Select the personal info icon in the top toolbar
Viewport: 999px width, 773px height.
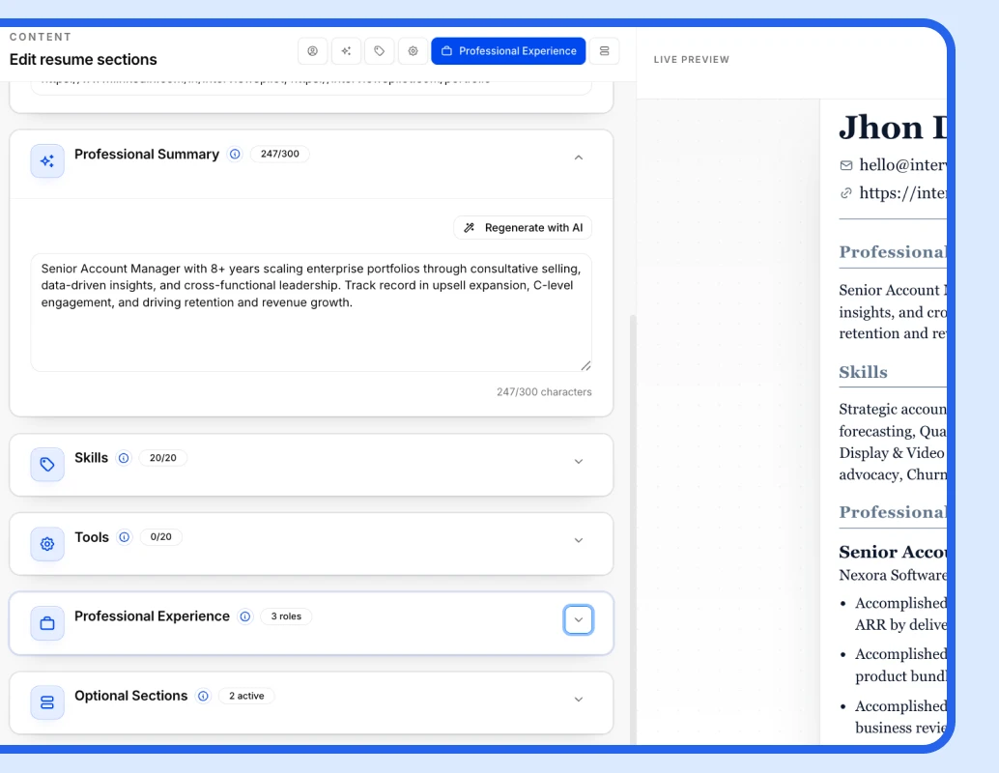(313, 50)
